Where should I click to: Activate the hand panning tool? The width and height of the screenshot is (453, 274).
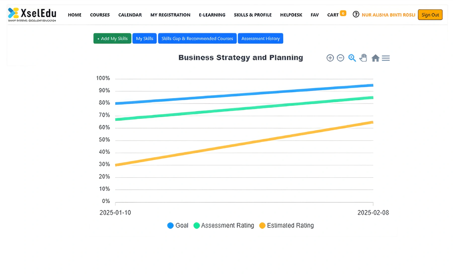[x=363, y=58]
